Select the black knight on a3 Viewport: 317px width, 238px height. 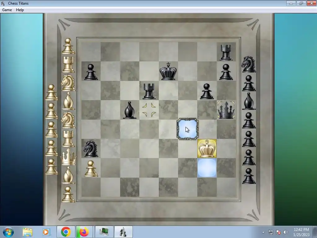[x=91, y=149]
